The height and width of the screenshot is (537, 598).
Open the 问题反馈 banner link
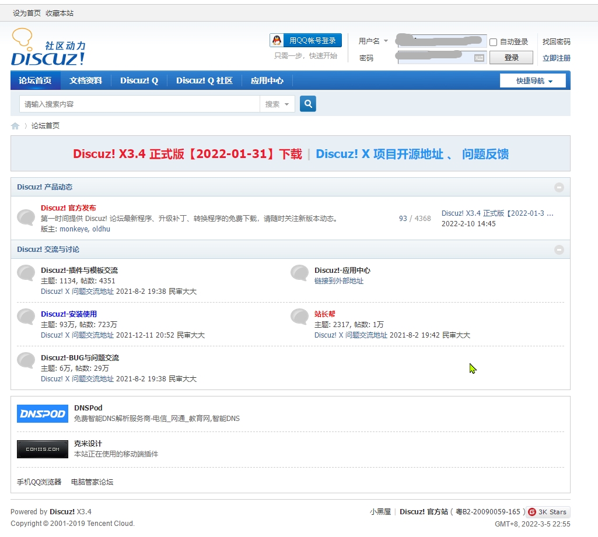(485, 154)
